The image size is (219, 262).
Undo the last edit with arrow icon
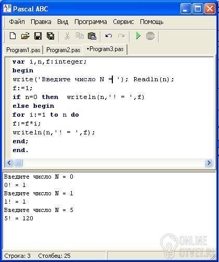click(109, 36)
